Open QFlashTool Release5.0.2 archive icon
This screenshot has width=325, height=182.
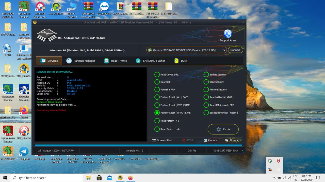coord(88,10)
